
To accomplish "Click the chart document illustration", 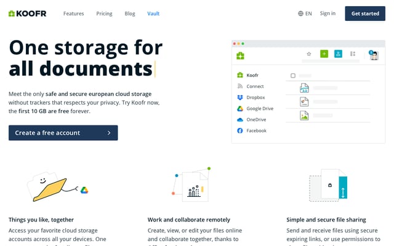I will coord(191,184).
